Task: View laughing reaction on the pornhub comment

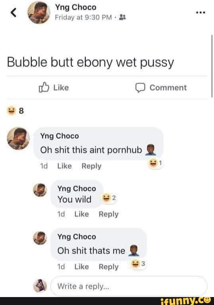Action: [x=155, y=163]
